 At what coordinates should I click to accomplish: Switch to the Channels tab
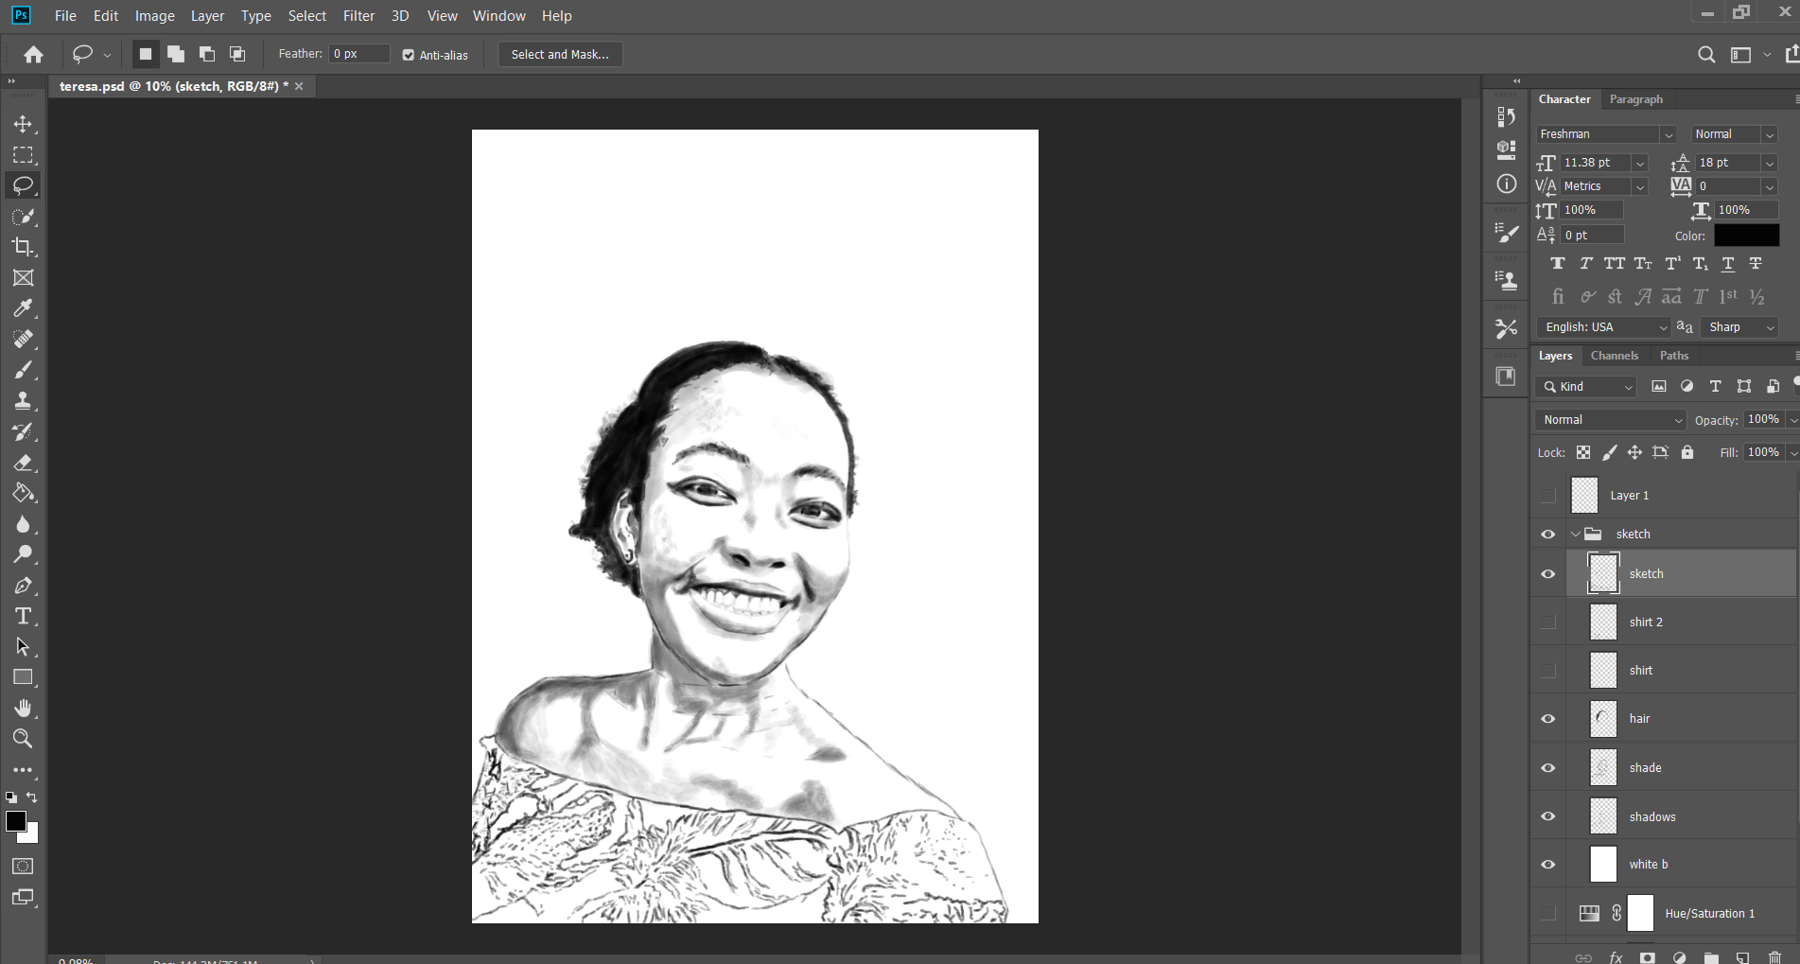[1615, 355]
